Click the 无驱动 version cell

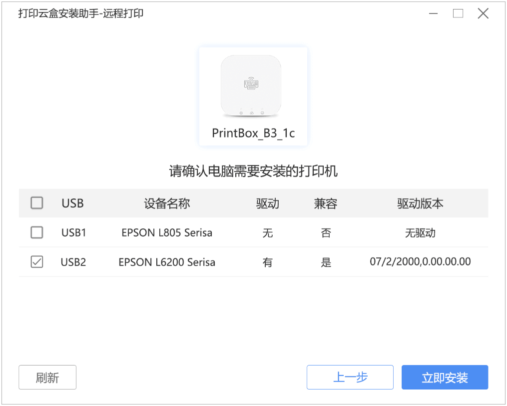click(421, 233)
